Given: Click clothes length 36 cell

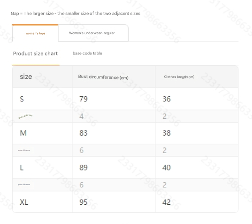Looking at the screenshot, I should coord(167,99).
